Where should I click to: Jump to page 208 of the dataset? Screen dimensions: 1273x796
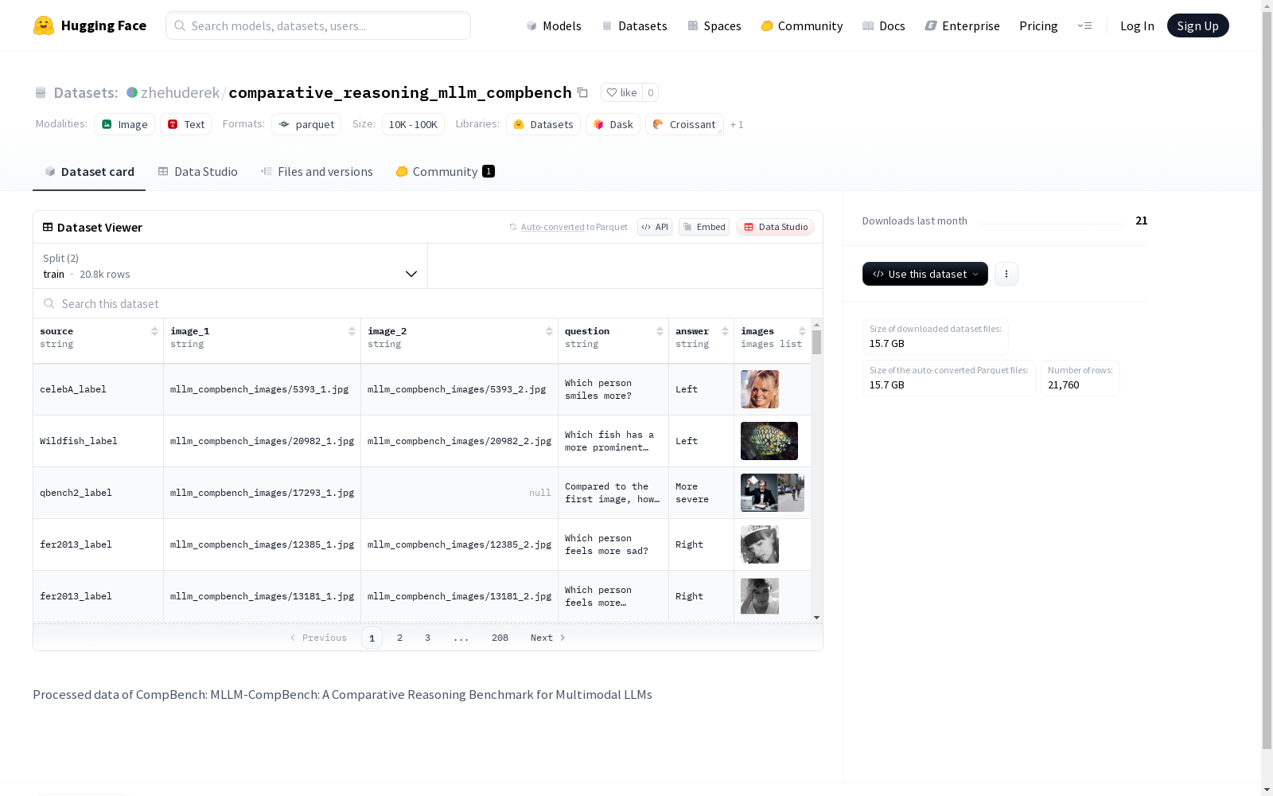500,638
